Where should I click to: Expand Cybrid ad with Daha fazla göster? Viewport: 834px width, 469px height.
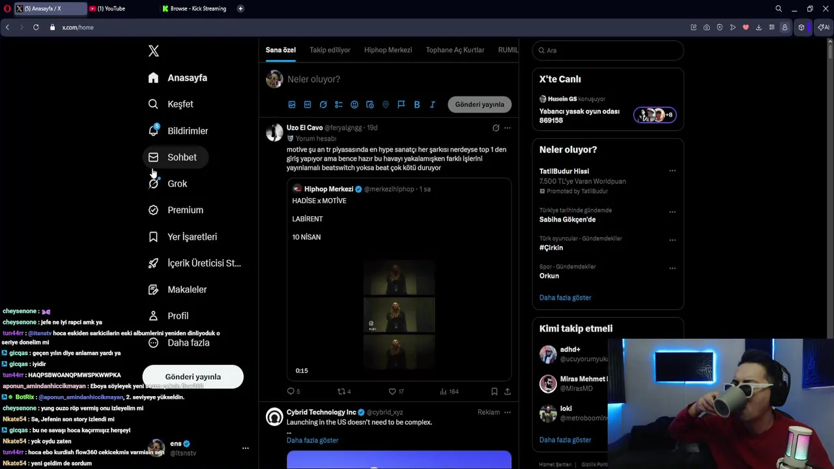(x=312, y=440)
